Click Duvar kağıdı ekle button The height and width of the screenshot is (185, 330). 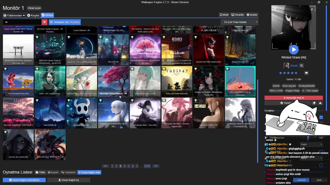pyautogui.click(x=89, y=172)
